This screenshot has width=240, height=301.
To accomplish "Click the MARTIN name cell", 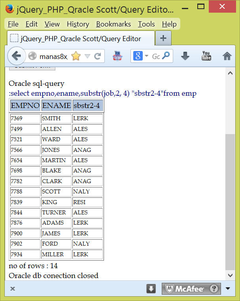I will [x=56, y=160].
